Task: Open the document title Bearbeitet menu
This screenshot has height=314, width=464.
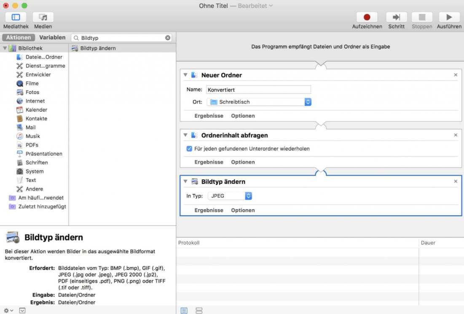Action: click(x=255, y=6)
